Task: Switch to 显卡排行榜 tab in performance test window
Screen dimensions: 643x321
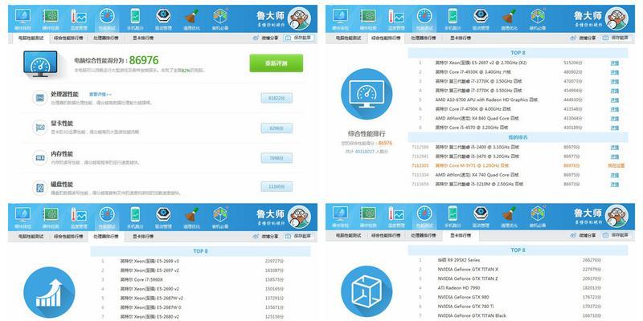Action: click(x=143, y=38)
